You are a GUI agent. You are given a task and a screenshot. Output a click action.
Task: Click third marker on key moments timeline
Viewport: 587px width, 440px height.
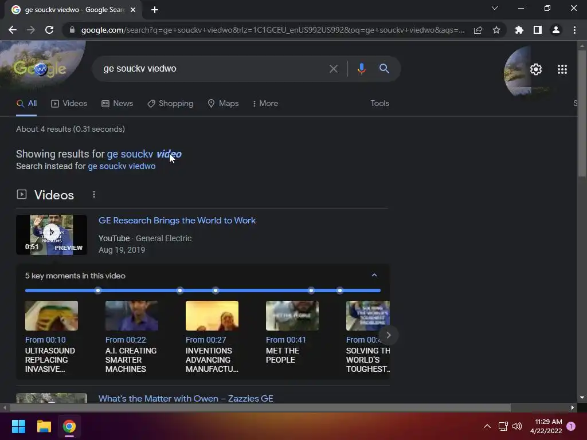pyautogui.click(x=216, y=290)
